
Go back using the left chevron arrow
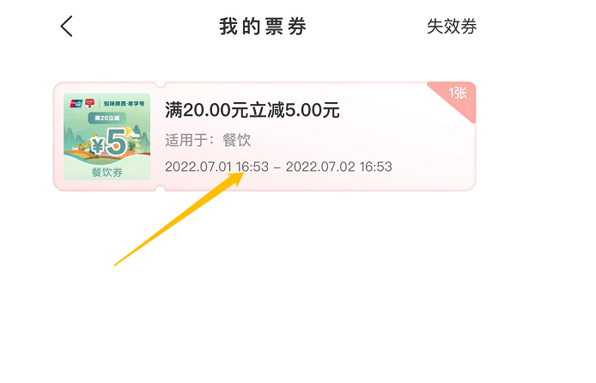[66, 27]
